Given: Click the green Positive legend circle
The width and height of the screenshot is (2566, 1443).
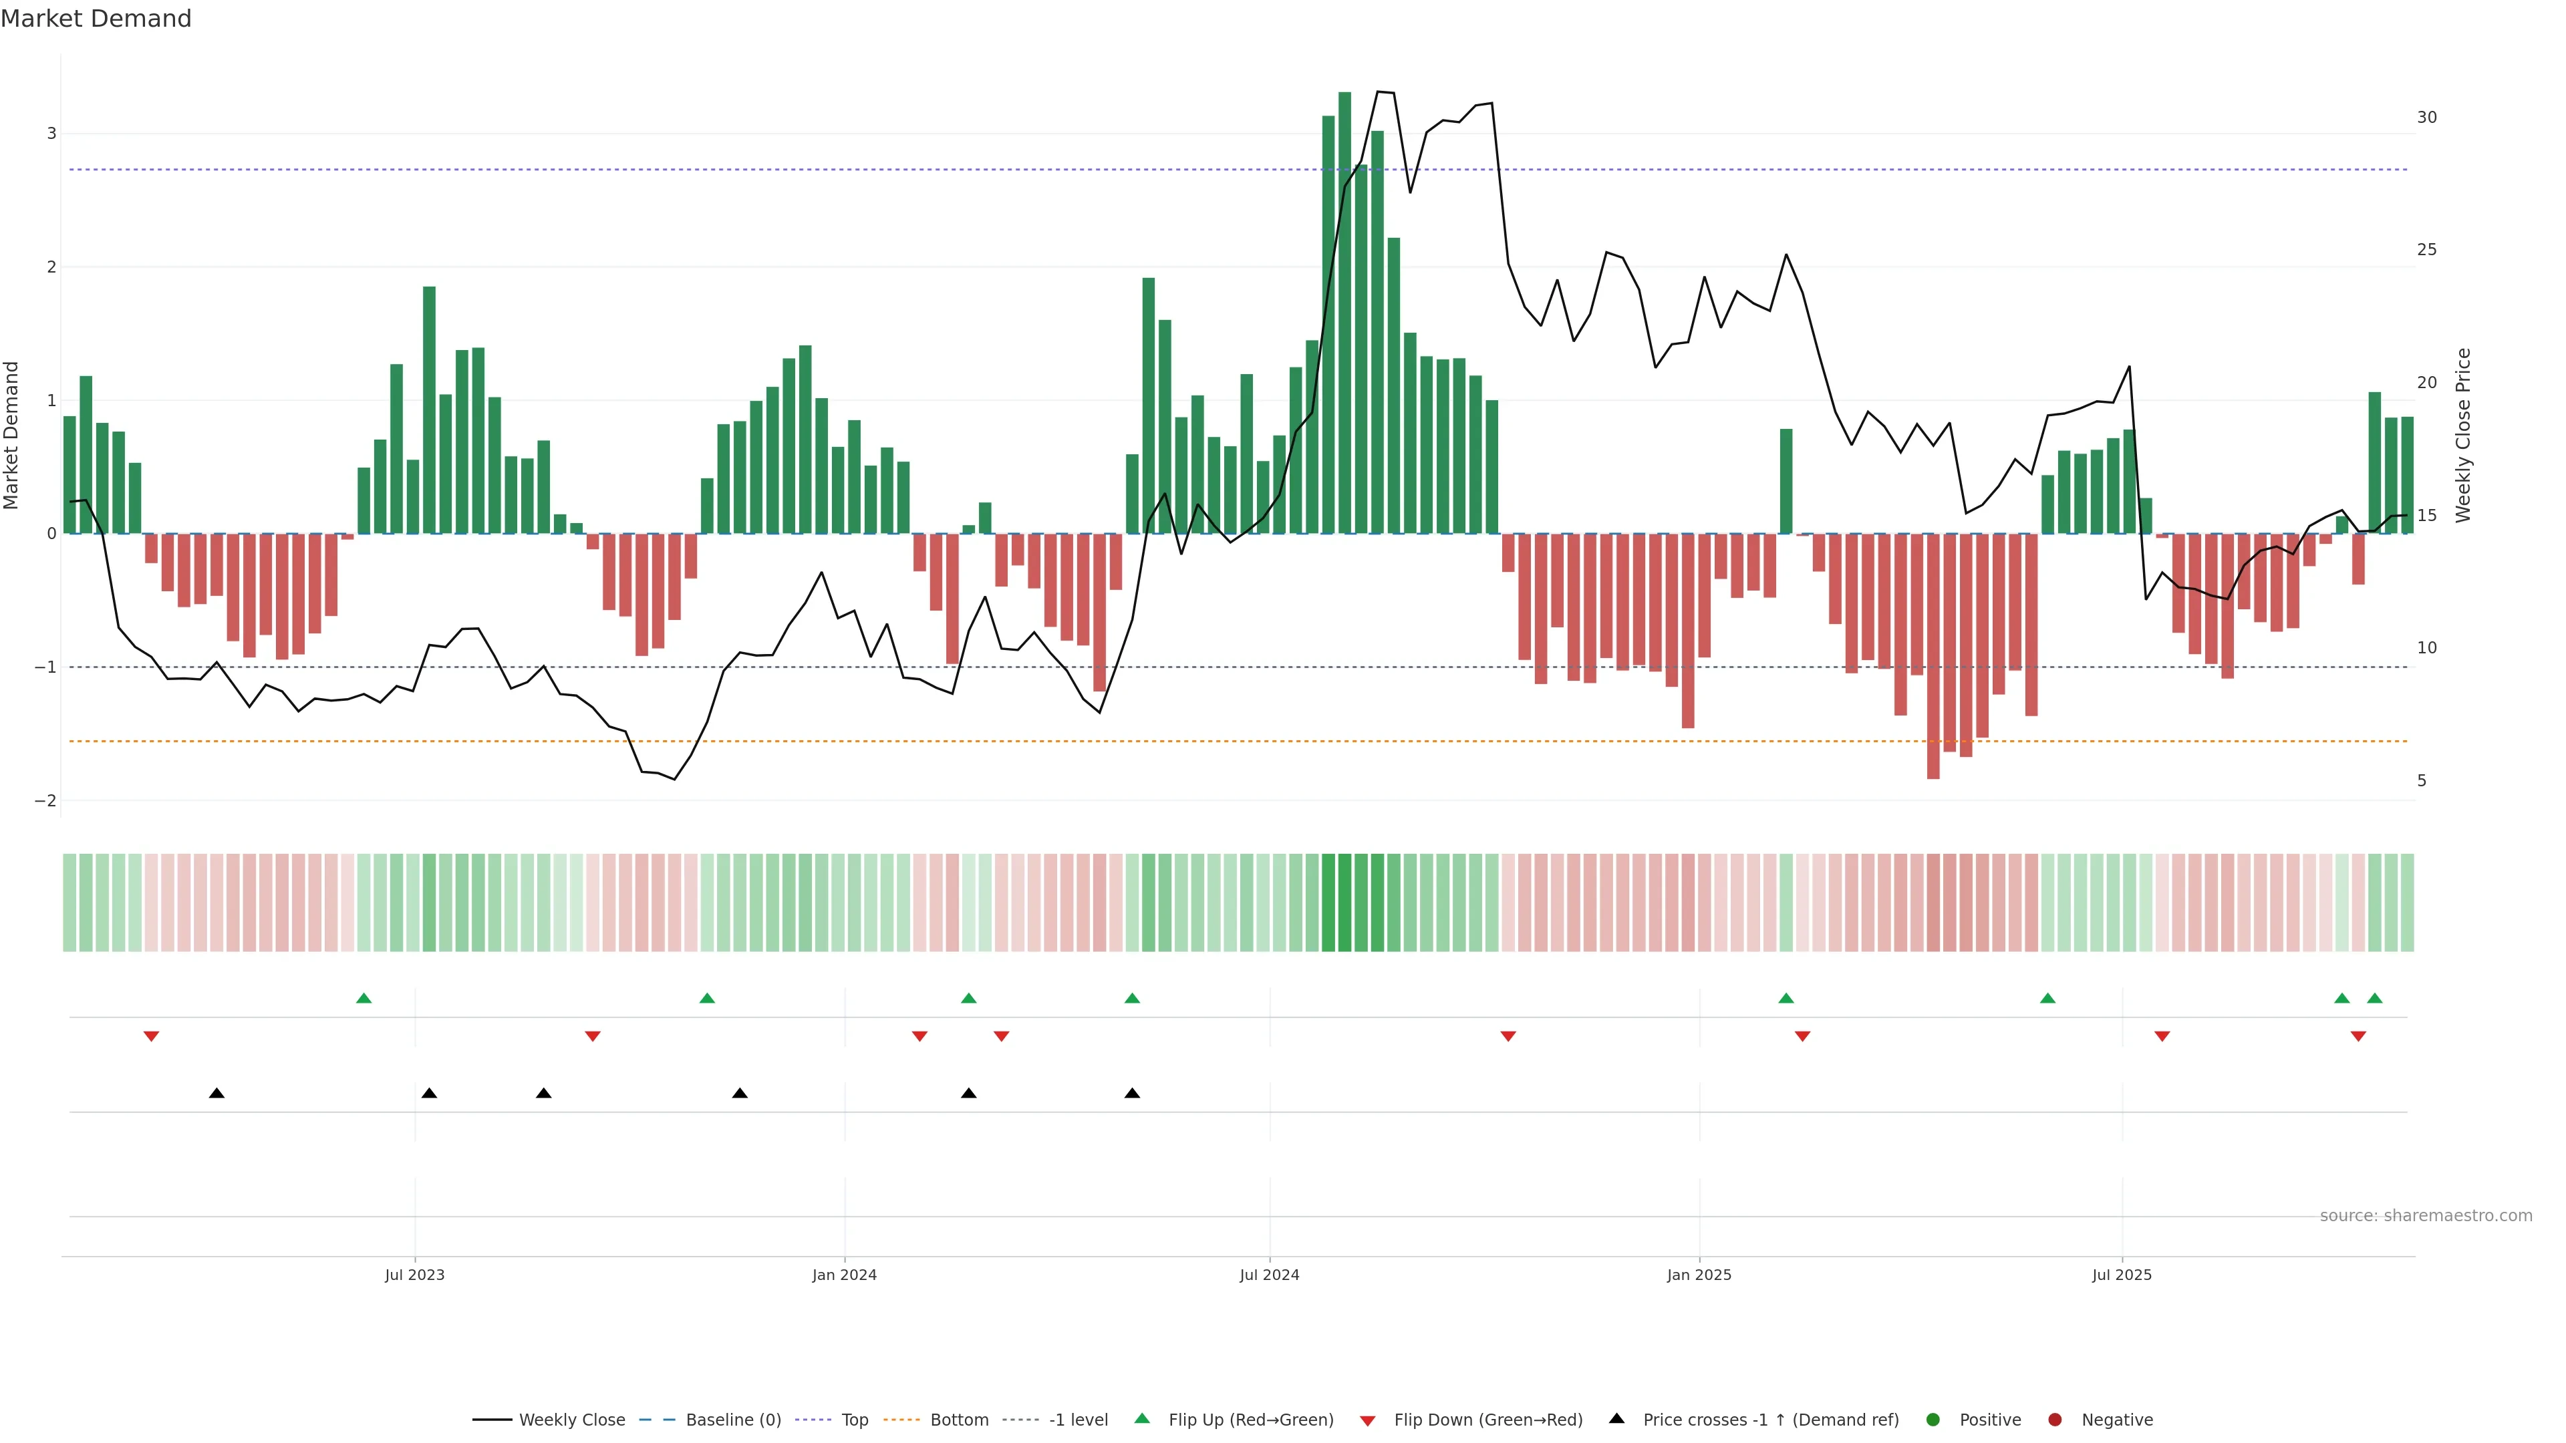Looking at the screenshot, I should coord(1933,1419).
